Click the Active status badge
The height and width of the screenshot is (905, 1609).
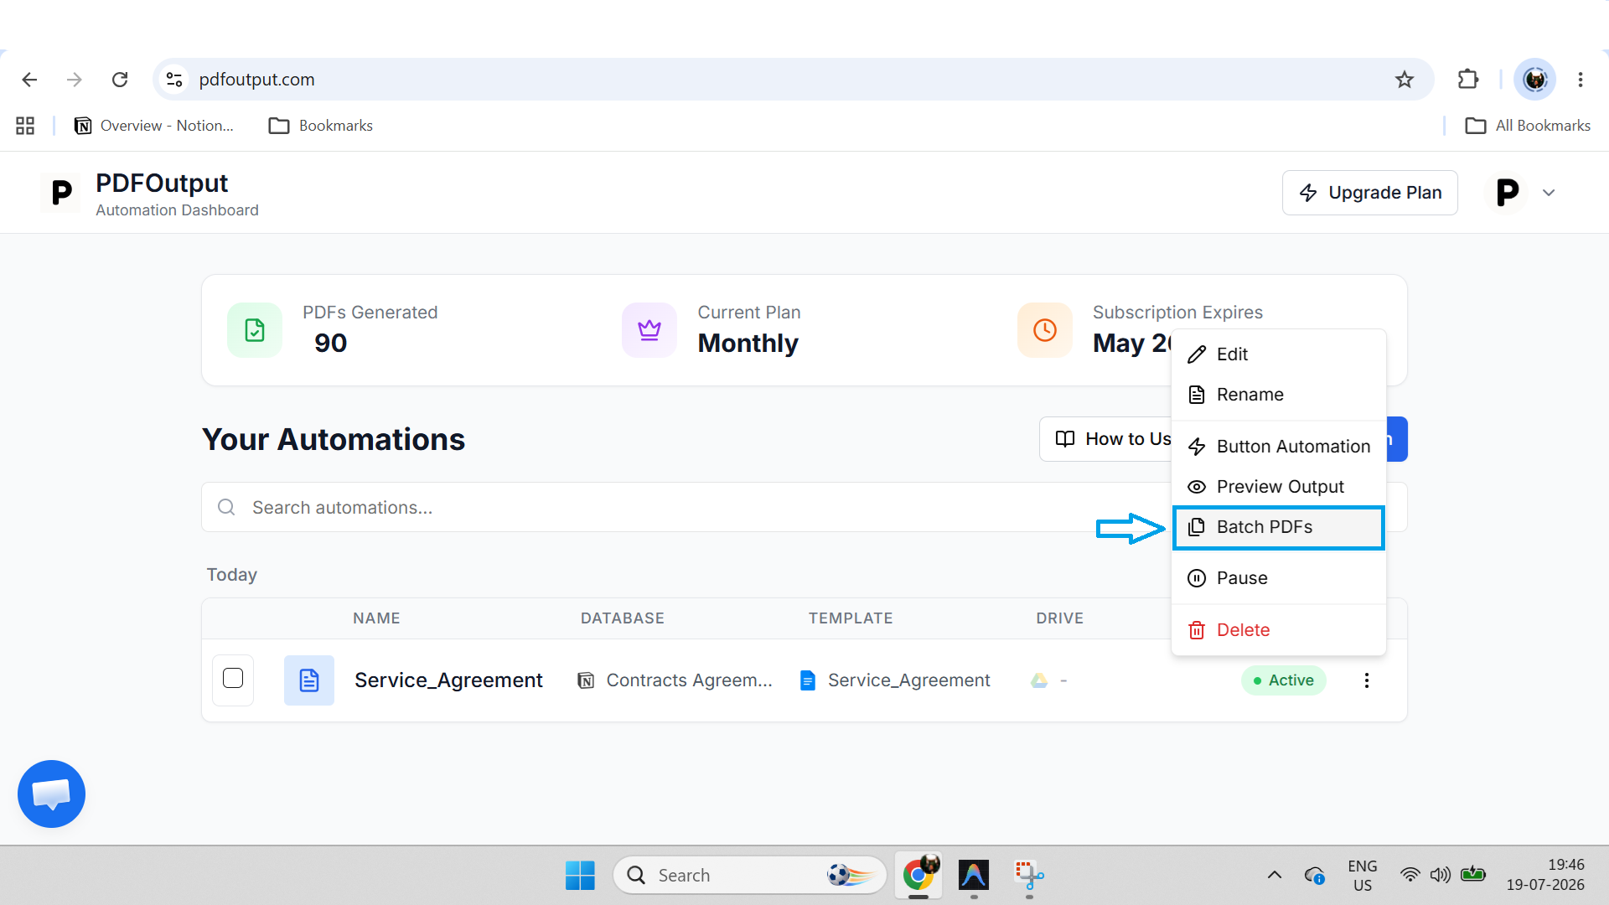pos(1283,680)
